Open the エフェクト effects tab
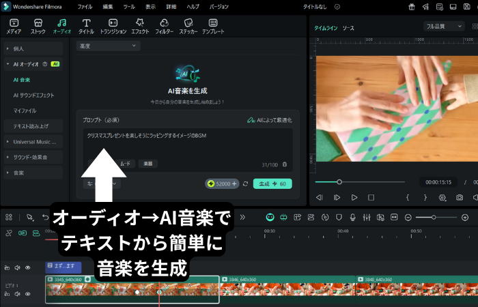 140,26
